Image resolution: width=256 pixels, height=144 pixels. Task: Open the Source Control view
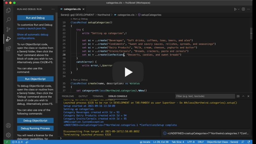click(8, 29)
